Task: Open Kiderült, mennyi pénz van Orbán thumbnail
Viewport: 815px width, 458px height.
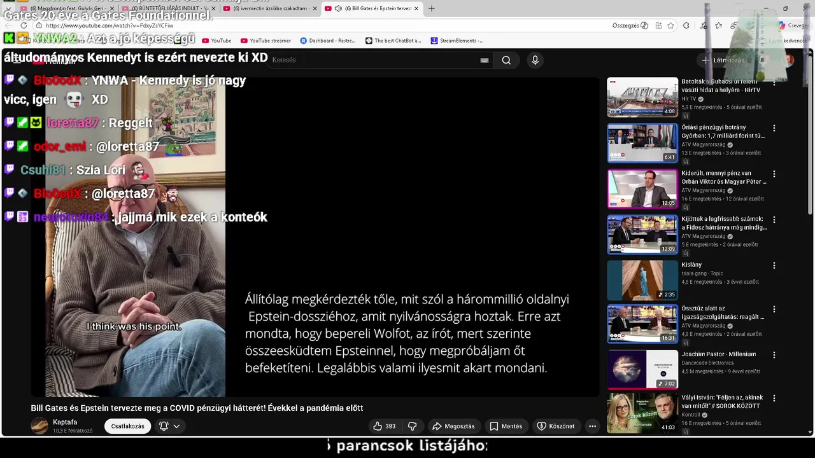Action: [642, 189]
